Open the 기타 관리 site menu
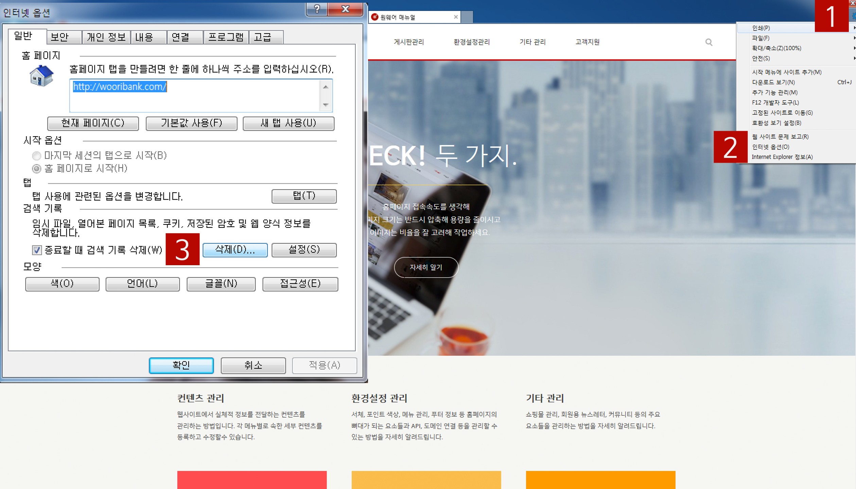Viewport: 856px width, 489px height. coord(532,42)
